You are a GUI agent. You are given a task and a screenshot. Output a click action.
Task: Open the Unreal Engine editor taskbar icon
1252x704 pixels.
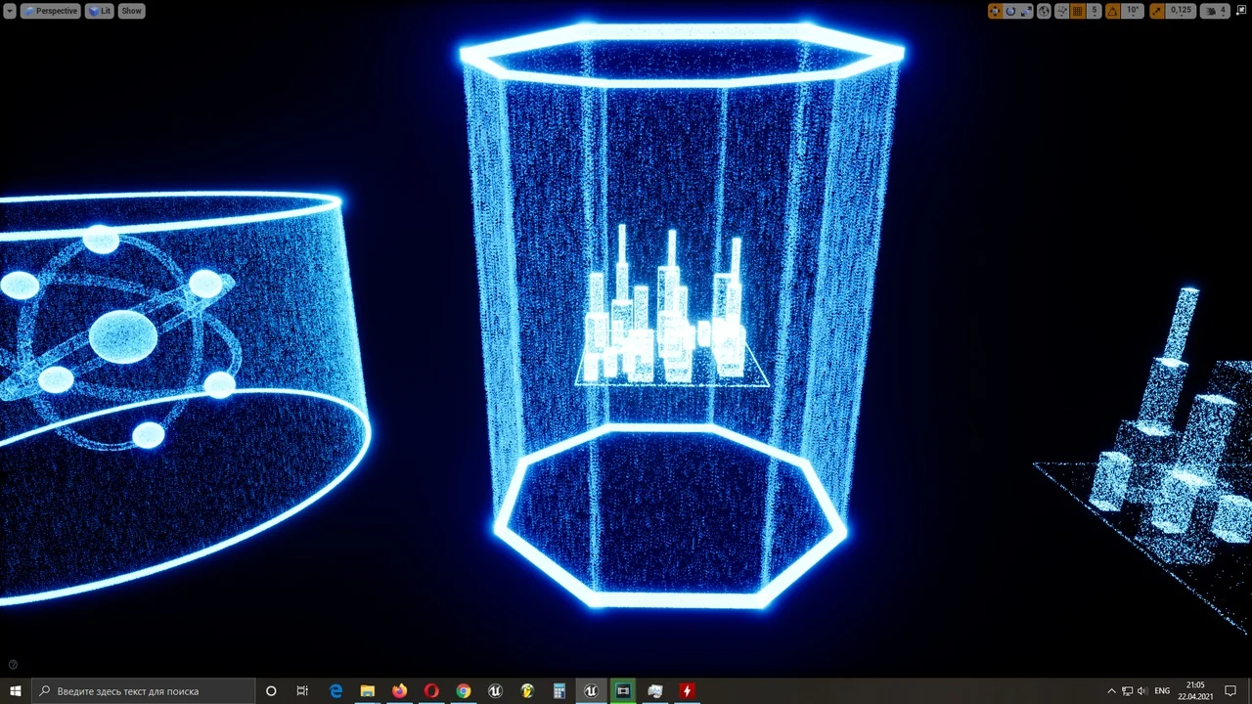[591, 691]
